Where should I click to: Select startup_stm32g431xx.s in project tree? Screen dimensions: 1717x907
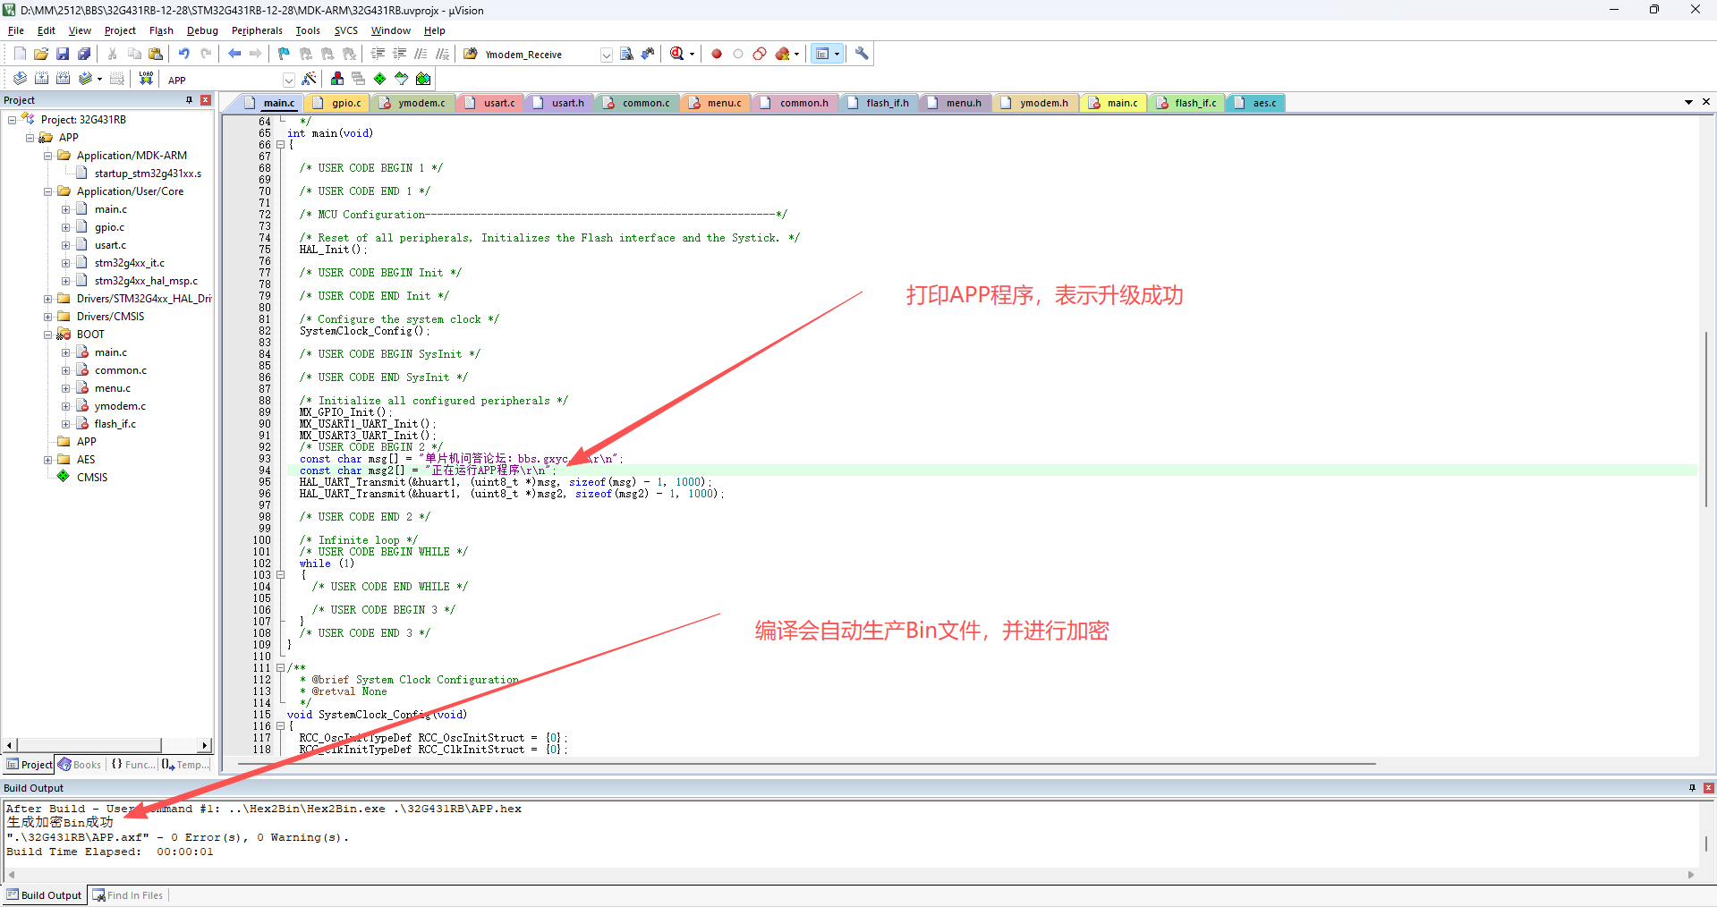148,174
